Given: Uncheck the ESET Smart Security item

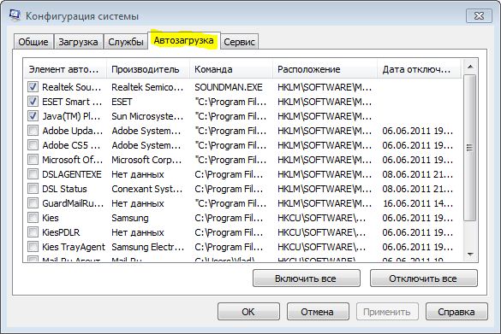Looking at the screenshot, I should pos(33,102).
